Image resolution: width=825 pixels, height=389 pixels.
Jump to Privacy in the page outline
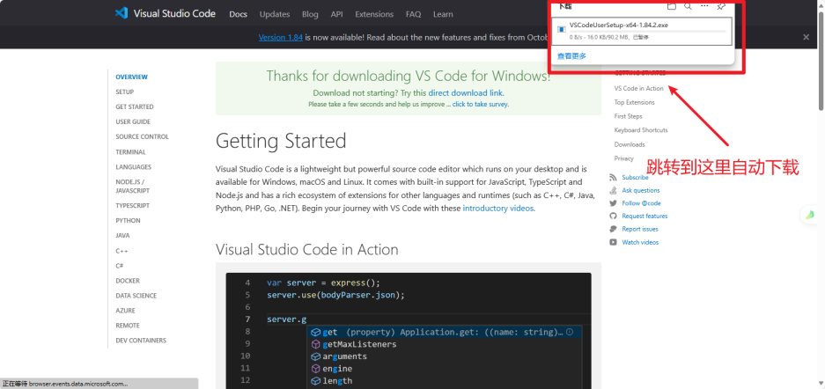click(624, 158)
